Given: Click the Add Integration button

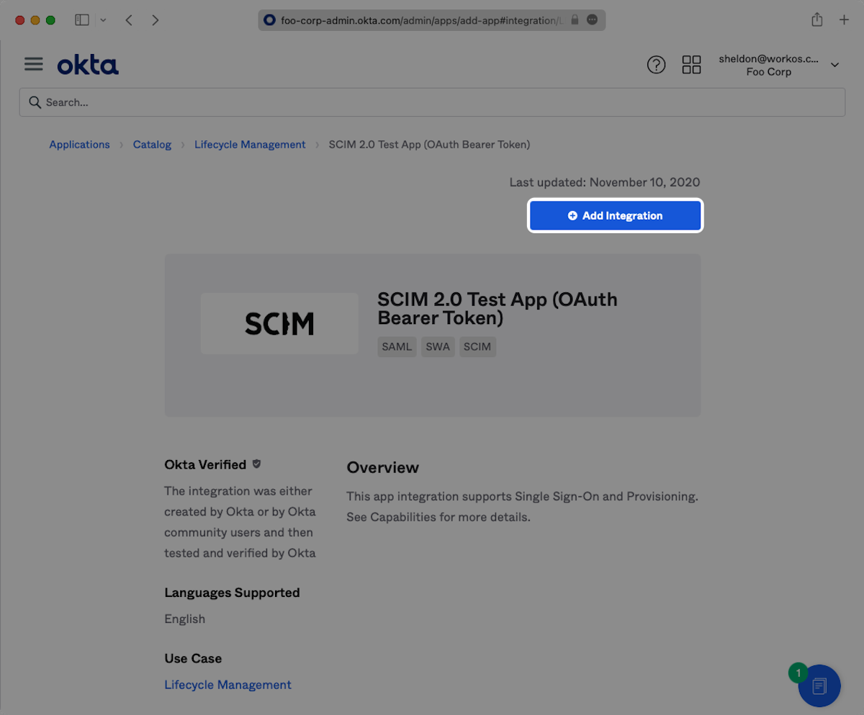Looking at the screenshot, I should click(x=616, y=216).
